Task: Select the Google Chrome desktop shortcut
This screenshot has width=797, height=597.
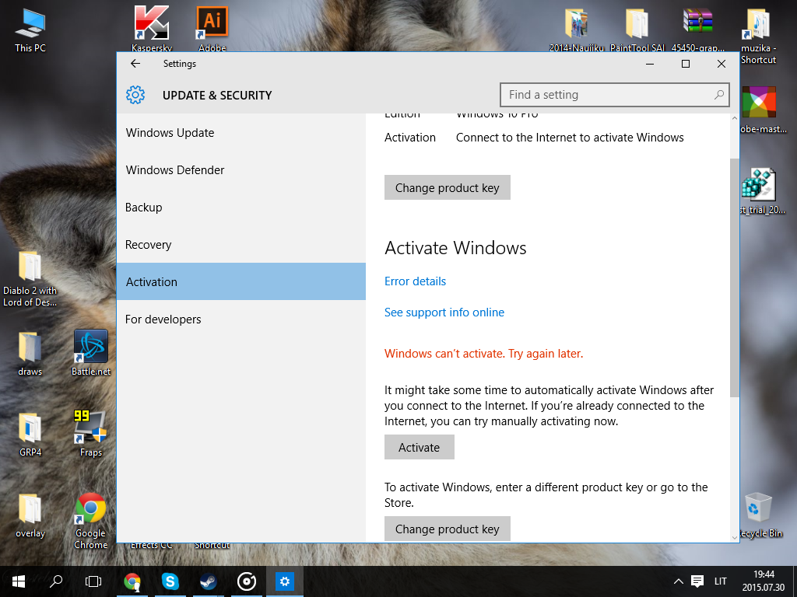Action: coord(91,521)
